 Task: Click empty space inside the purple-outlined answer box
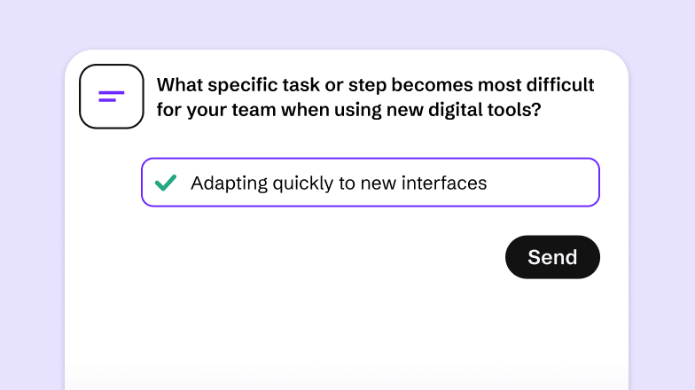click(x=541, y=183)
